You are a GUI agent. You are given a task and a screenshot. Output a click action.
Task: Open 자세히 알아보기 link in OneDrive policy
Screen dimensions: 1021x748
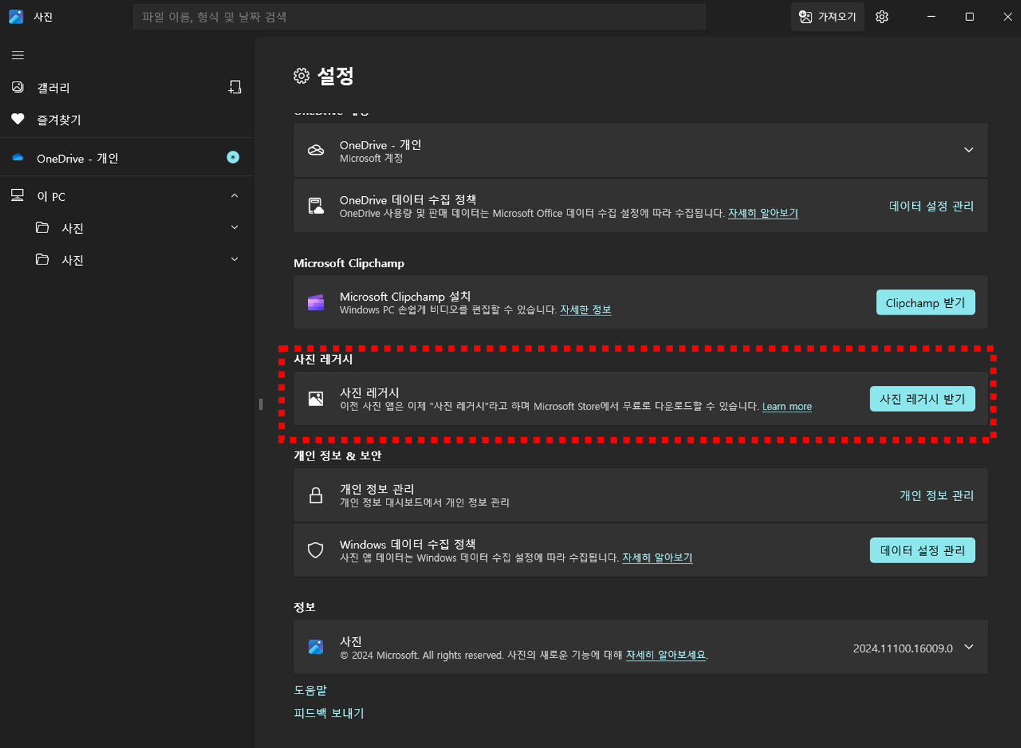[x=763, y=213]
